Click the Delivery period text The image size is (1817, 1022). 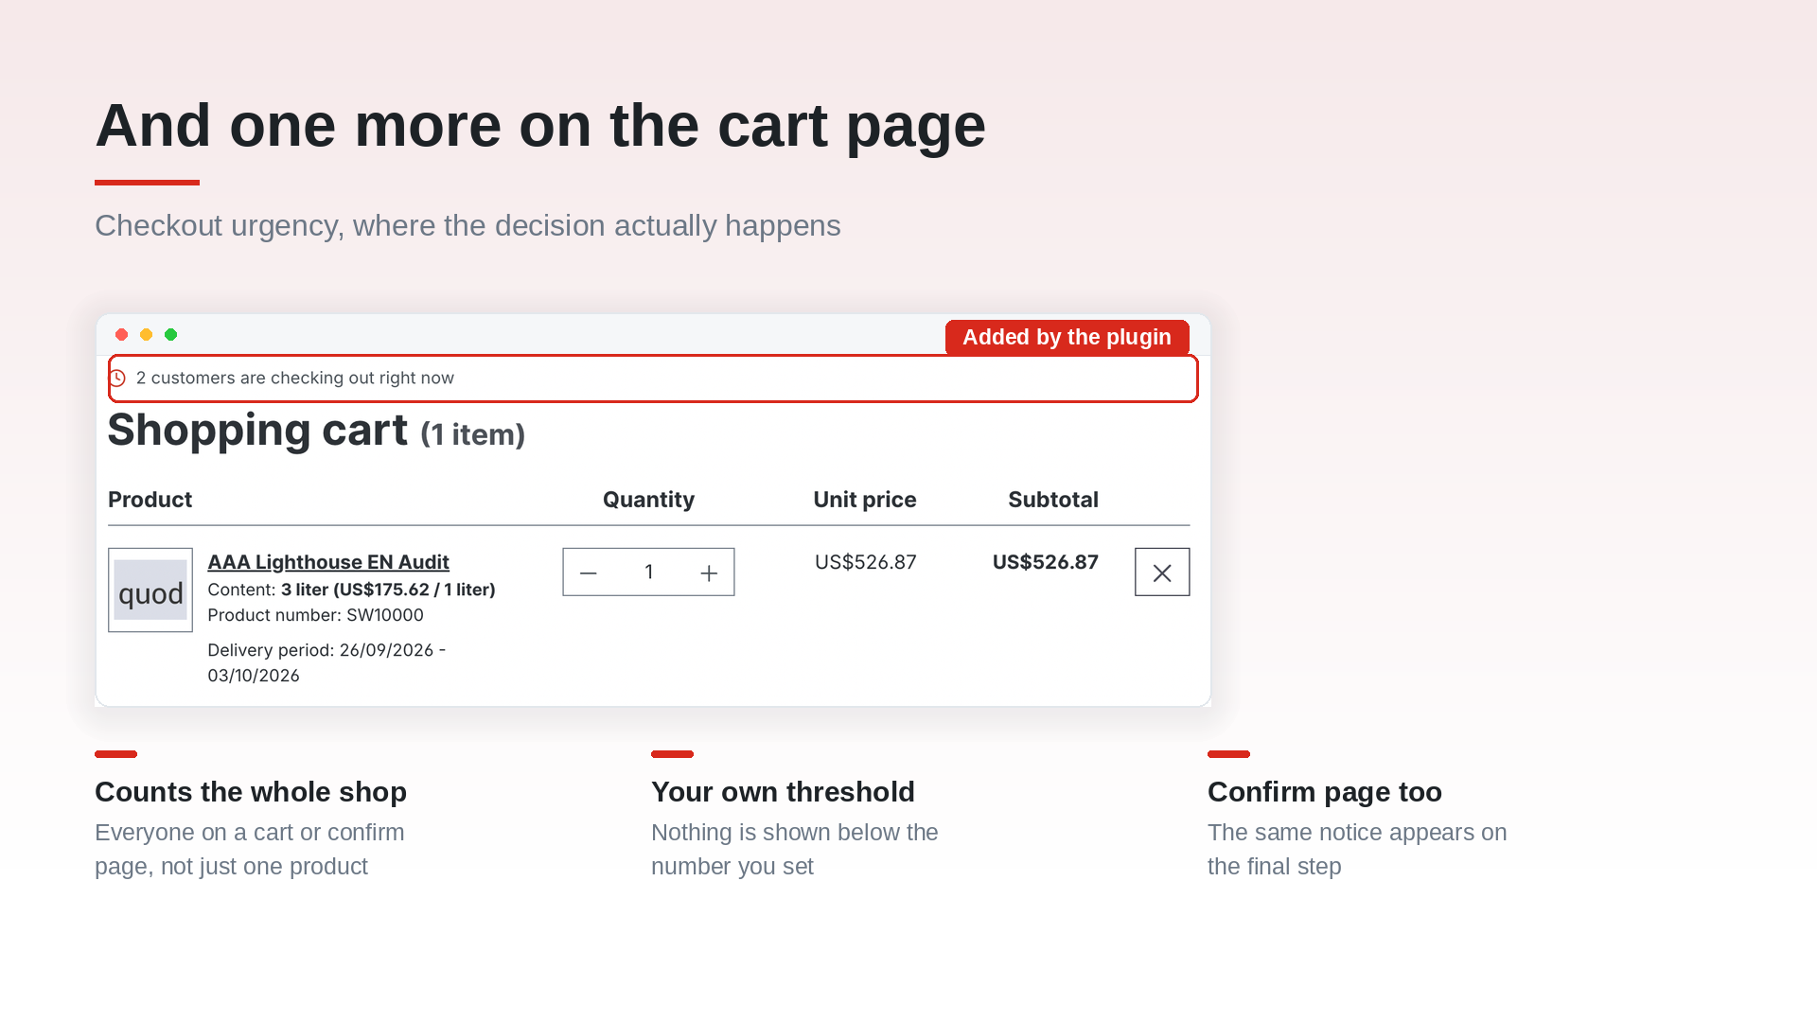pyautogui.click(x=326, y=662)
